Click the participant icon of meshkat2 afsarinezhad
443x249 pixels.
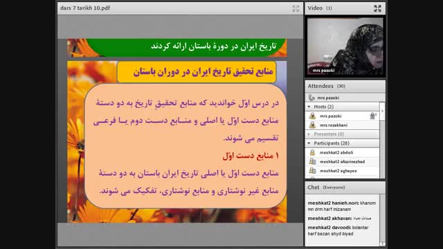click(x=312, y=161)
